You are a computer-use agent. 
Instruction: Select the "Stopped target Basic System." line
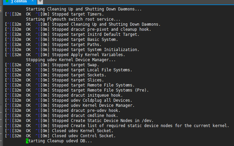85,40
